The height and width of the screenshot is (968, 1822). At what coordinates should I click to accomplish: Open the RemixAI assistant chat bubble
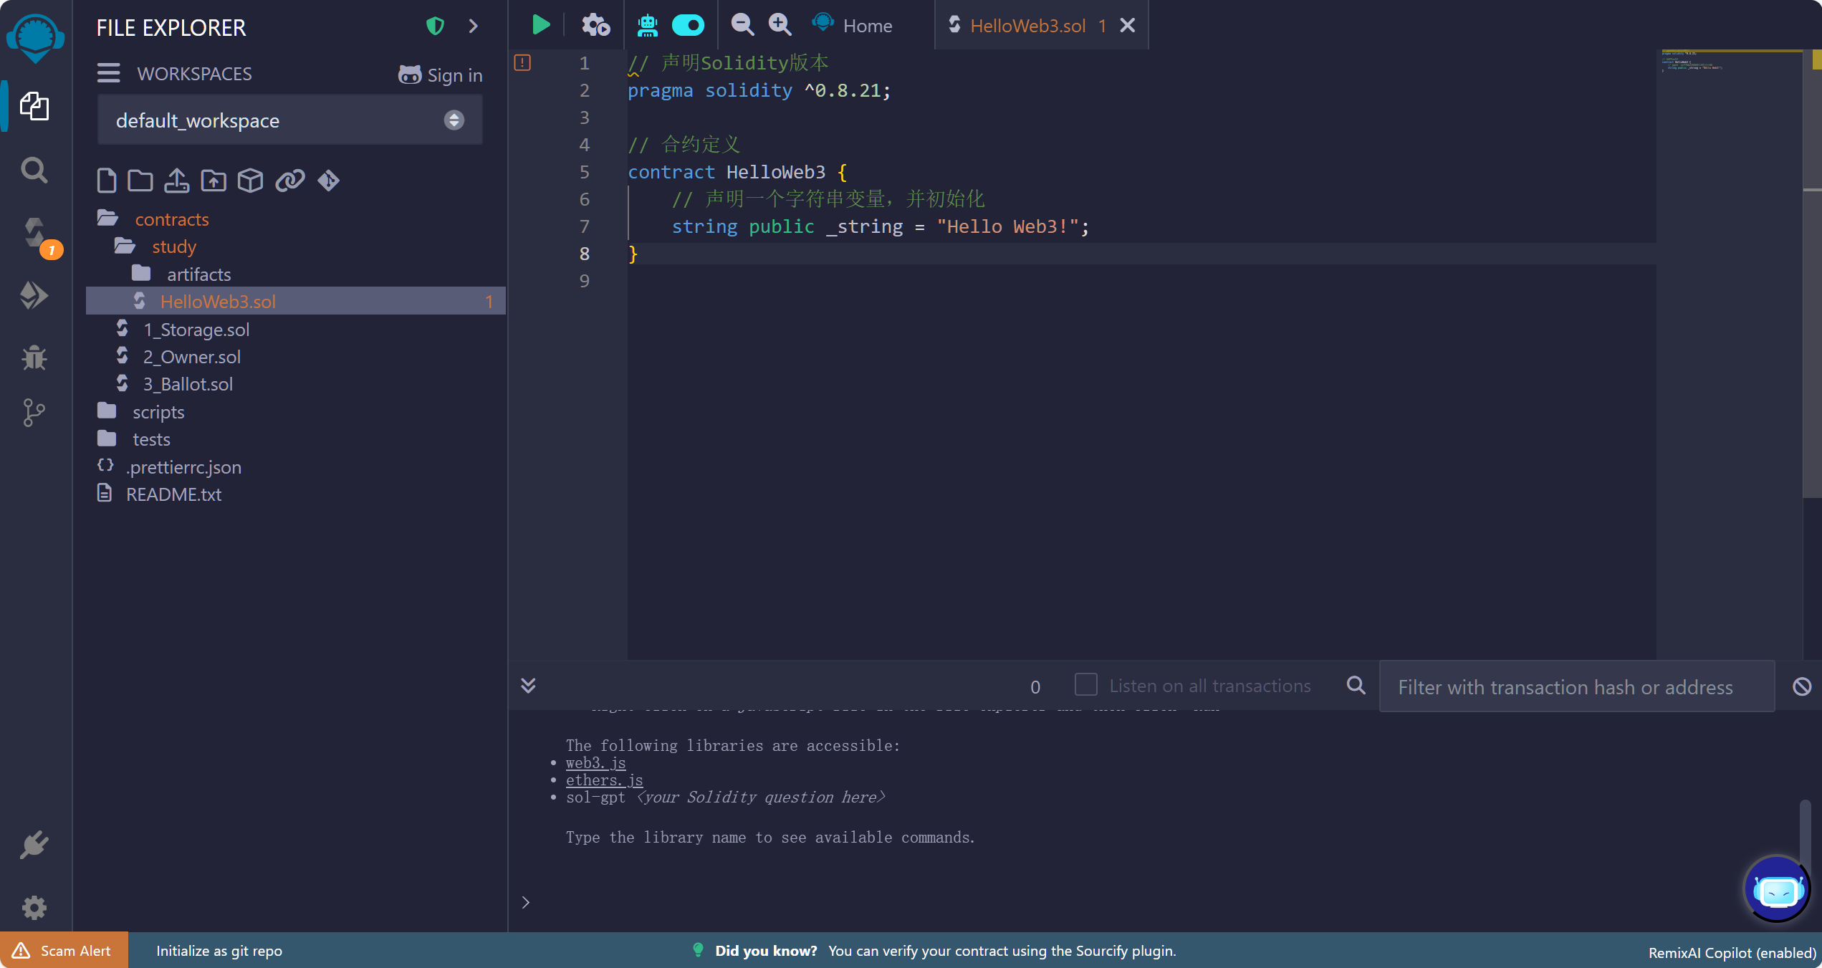coord(1777,890)
